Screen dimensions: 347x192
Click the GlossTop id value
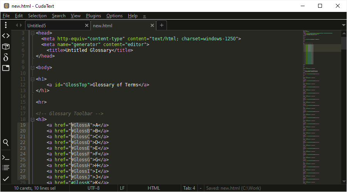tap(76, 85)
